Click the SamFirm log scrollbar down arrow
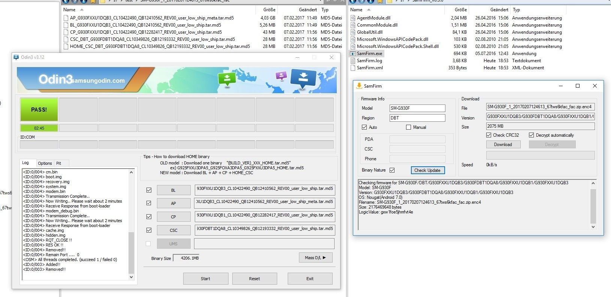Image resolution: width=611 pixels, height=297 pixels. click(x=593, y=227)
